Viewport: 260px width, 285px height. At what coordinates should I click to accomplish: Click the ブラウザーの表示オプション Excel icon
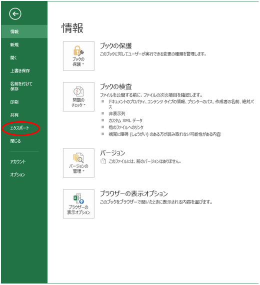78,198
